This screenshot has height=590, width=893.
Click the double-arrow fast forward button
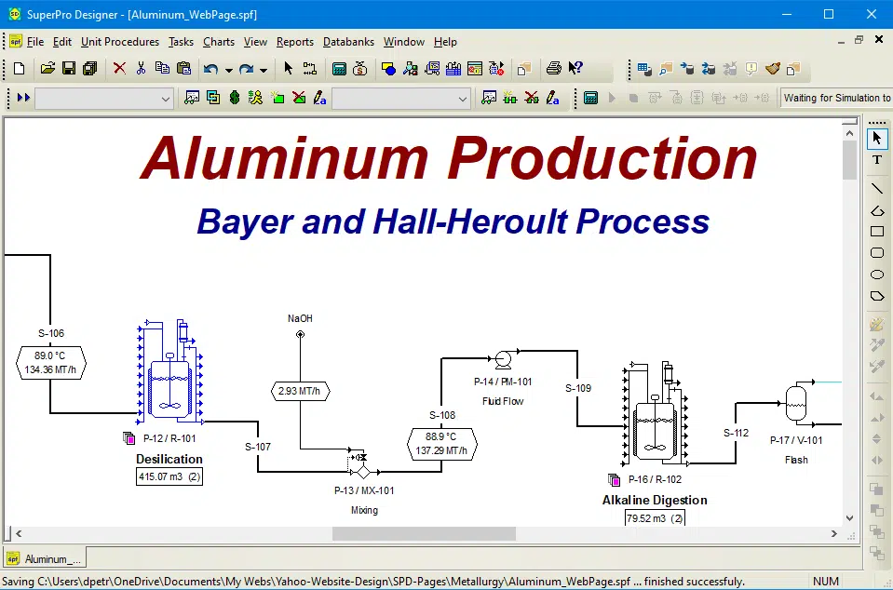[23, 98]
